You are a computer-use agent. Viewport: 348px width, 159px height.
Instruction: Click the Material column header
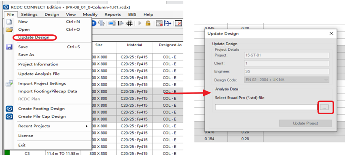coord(135,45)
